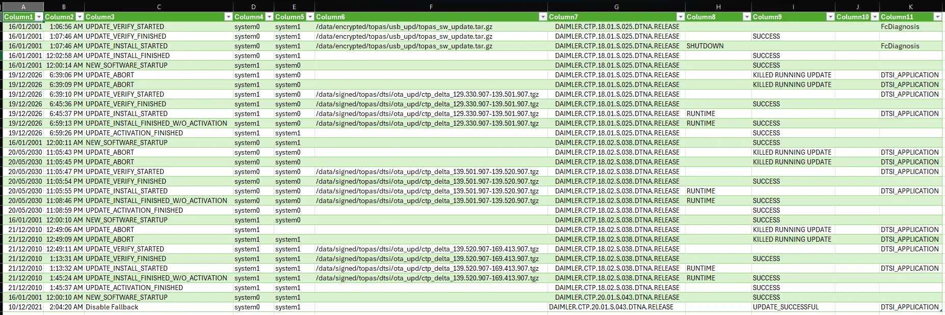Select the 1:45:24 AM time cell
Viewport: 945px width, 315px height.
click(64, 278)
